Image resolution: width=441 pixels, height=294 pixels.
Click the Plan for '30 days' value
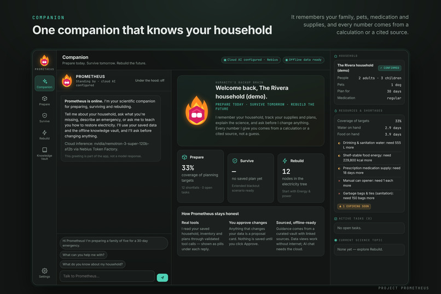click(394, 91)
